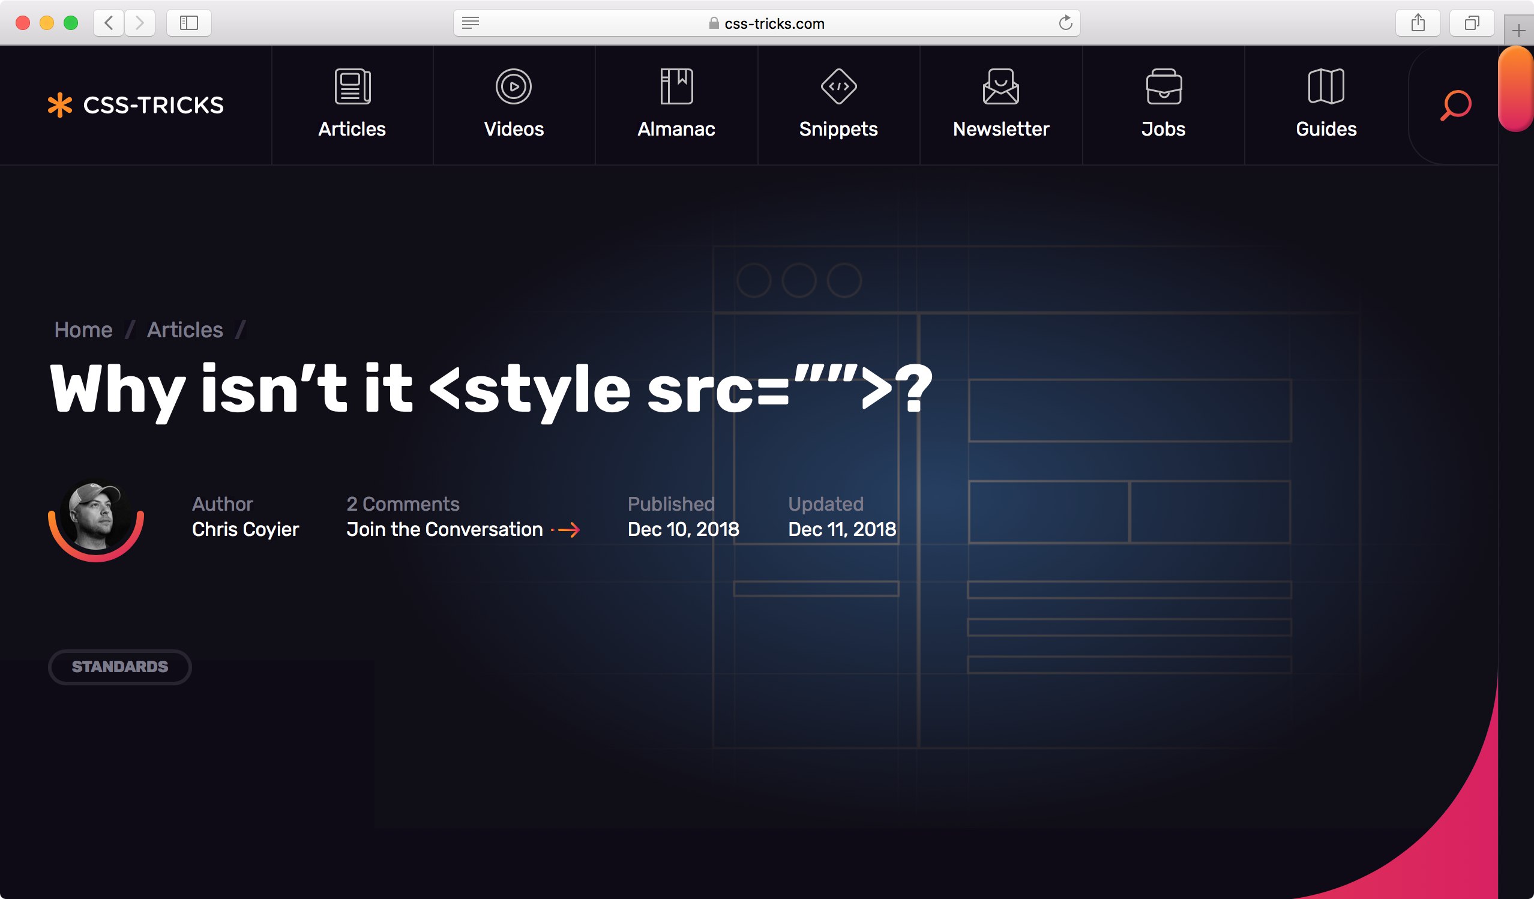The height and width of the screenshot is (899, 1534).
Task: Click Home breadcrumb link
Action: tap(83, 330)
